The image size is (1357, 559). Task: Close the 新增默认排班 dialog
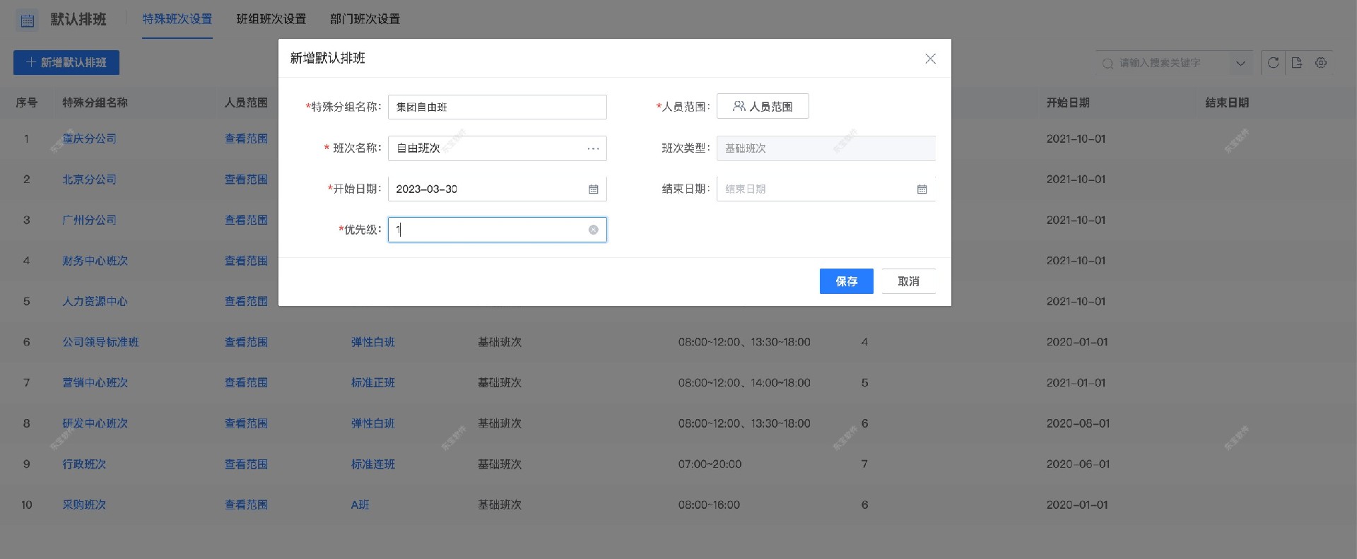coord(930,59)
